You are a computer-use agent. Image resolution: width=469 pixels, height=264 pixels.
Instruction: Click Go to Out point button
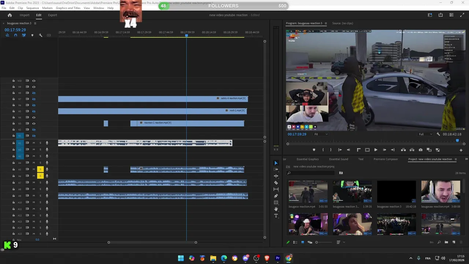pyautogui.click(x=393, y=150)
